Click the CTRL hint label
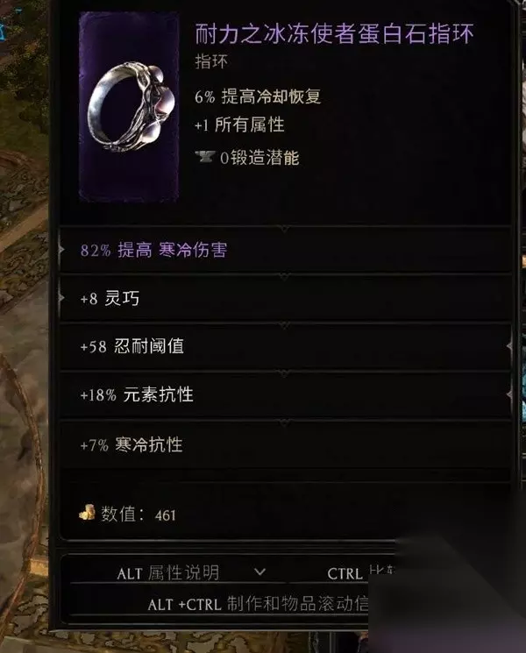 (x=345, y=574)
